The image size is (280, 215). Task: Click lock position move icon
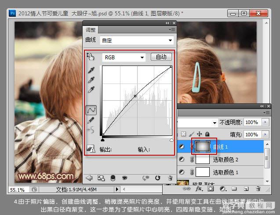click(x=199, y=134)
